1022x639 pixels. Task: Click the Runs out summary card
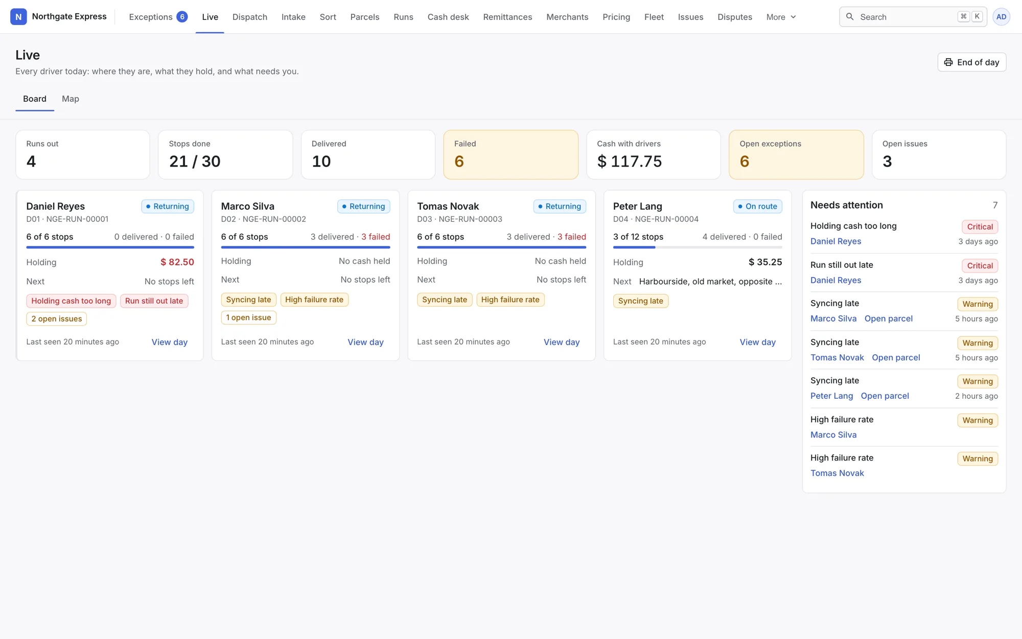point(83,154)
